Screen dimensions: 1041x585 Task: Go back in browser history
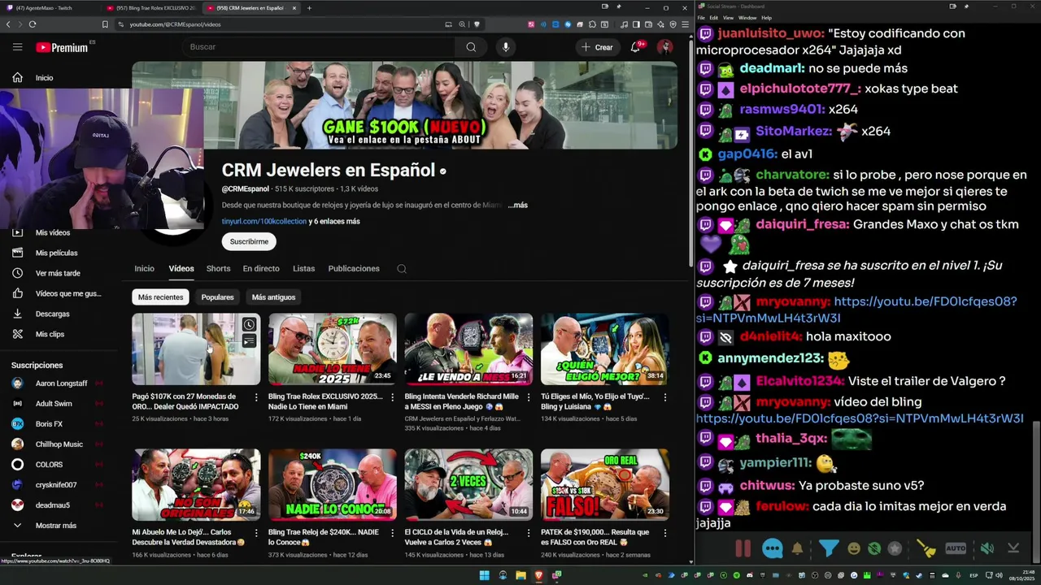(8, 24)
